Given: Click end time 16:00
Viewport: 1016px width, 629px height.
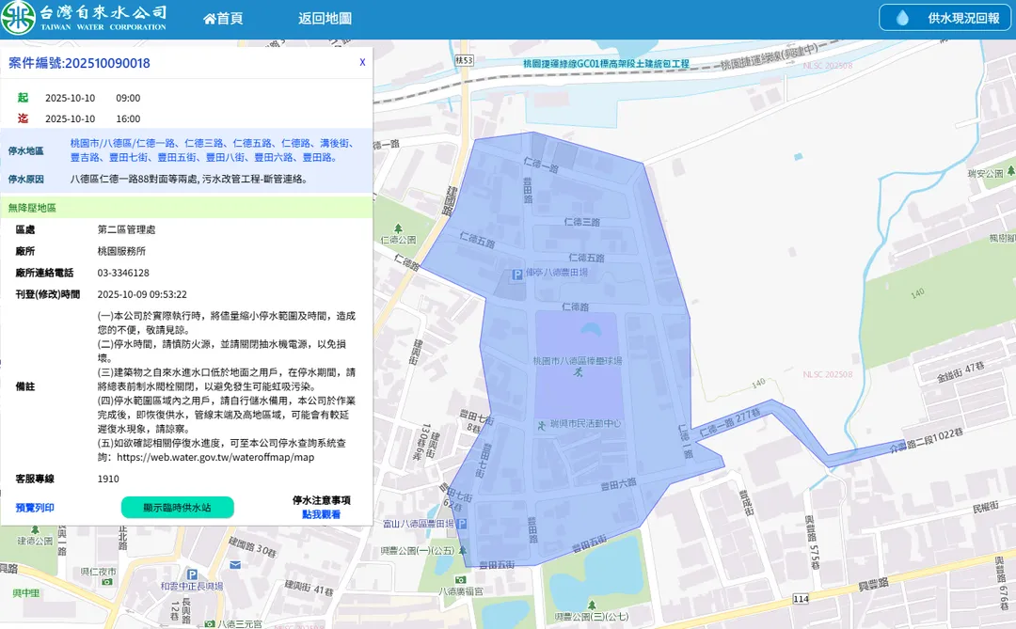Looking at the screenshot, I should pos(128,119).
